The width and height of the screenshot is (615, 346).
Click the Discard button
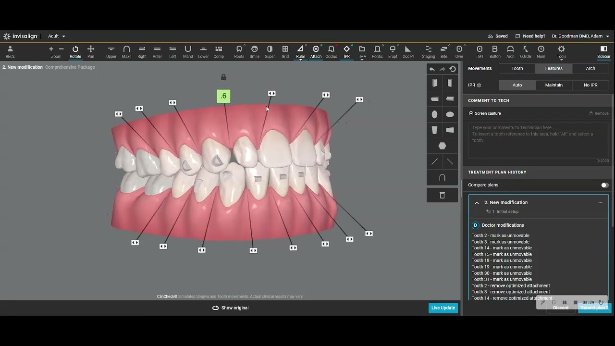(561, 308)
